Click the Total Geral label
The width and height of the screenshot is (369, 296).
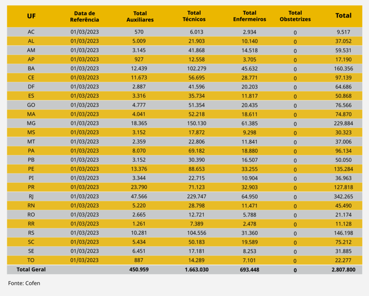[31, 269]
